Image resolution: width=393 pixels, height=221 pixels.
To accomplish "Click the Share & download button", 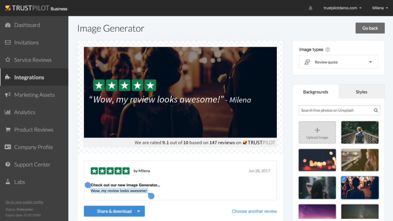I will coord(114,211).
